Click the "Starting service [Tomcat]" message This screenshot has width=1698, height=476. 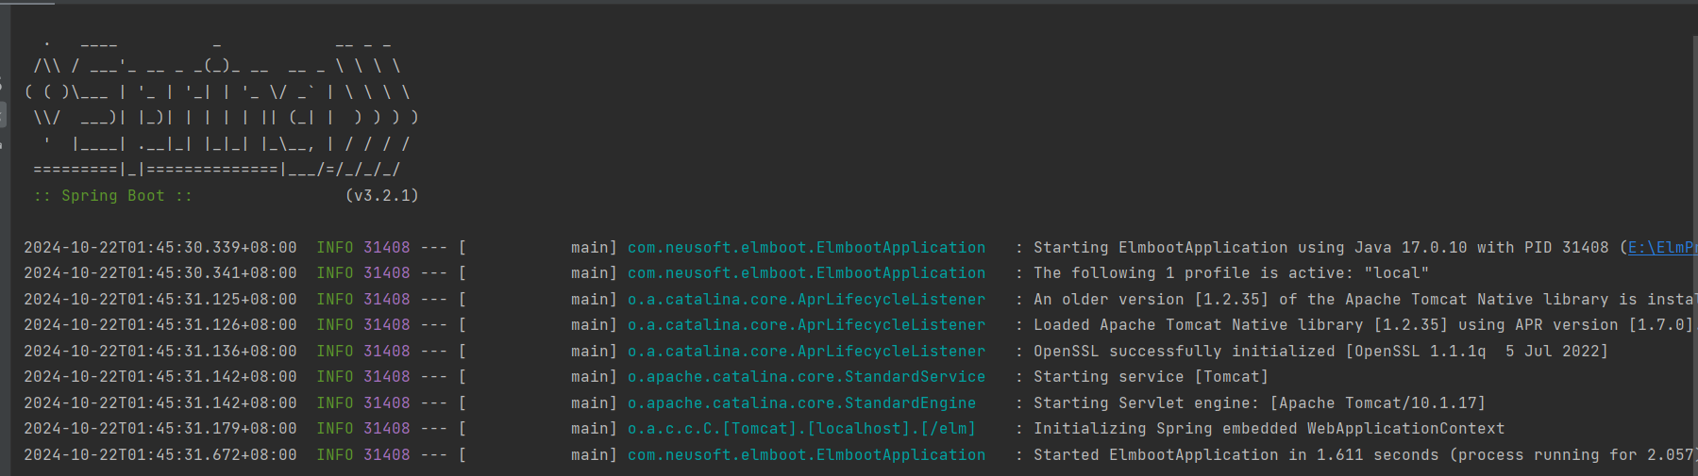(x=1151, y=377)
